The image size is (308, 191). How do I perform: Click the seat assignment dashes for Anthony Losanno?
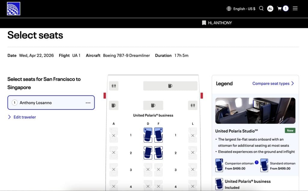pos(88,103)
